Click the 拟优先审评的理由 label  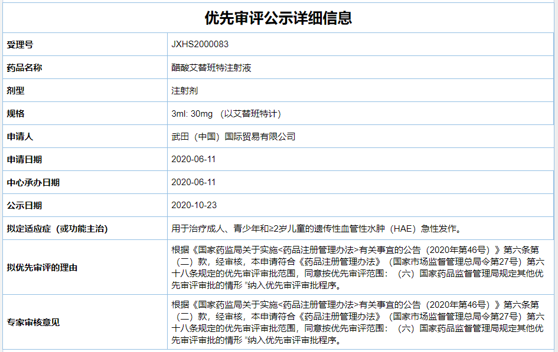42,268
